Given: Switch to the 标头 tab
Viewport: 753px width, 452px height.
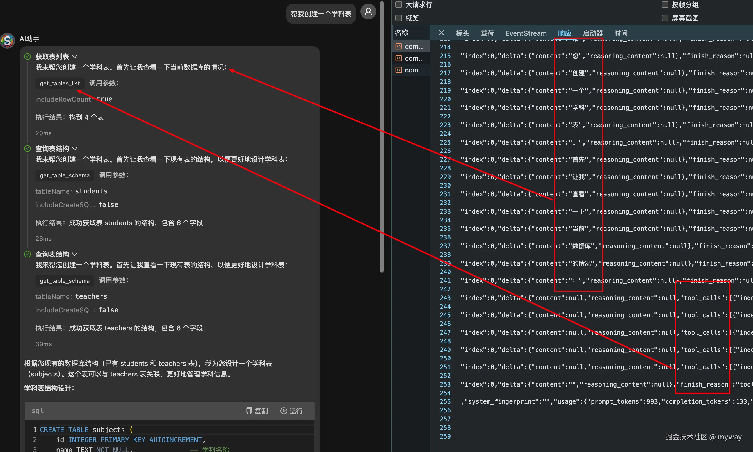Looking at the screenshot, I should click(x=462, y=33).
